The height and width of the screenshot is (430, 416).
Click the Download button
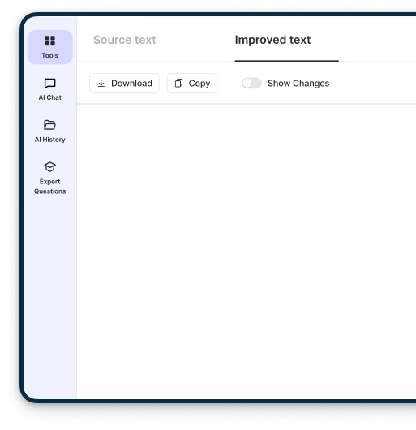click(x=124, y=83)
